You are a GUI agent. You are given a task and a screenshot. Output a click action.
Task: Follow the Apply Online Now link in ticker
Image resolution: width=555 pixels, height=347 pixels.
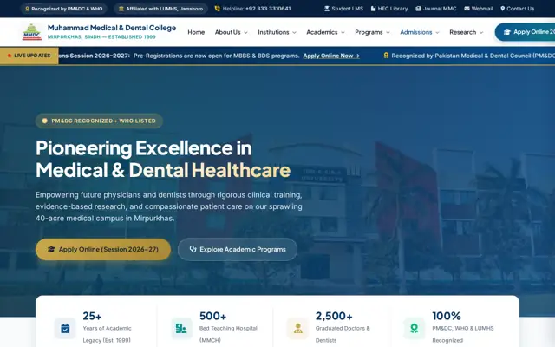click(x=331, y=56)
